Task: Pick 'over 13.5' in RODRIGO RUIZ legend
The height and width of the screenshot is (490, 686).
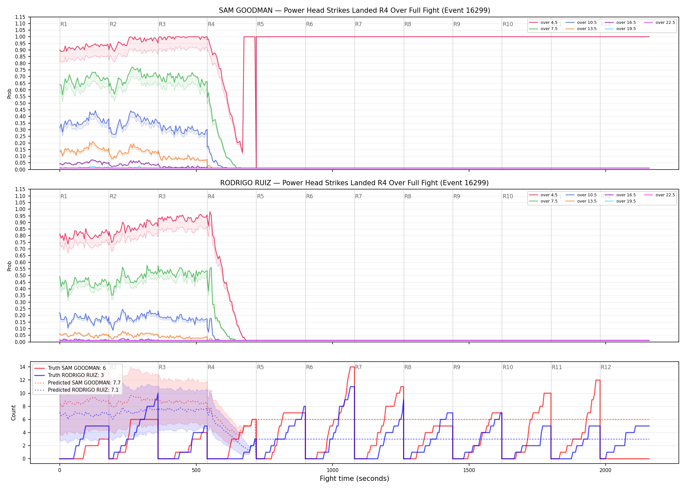Action: 581,201
